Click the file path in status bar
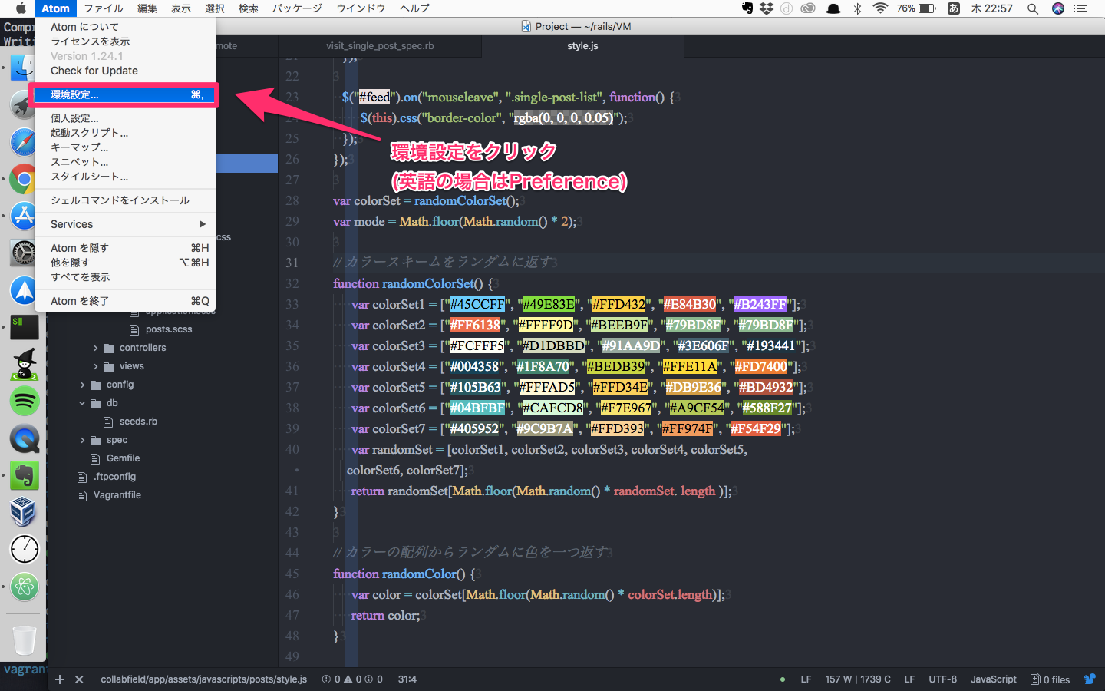1105x691 pixels. (203, 679)
